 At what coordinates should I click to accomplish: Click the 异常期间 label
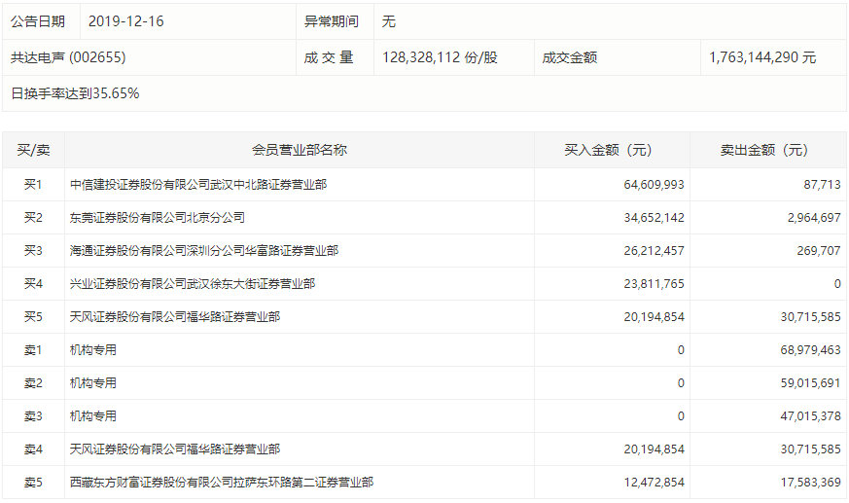point(332,21)
